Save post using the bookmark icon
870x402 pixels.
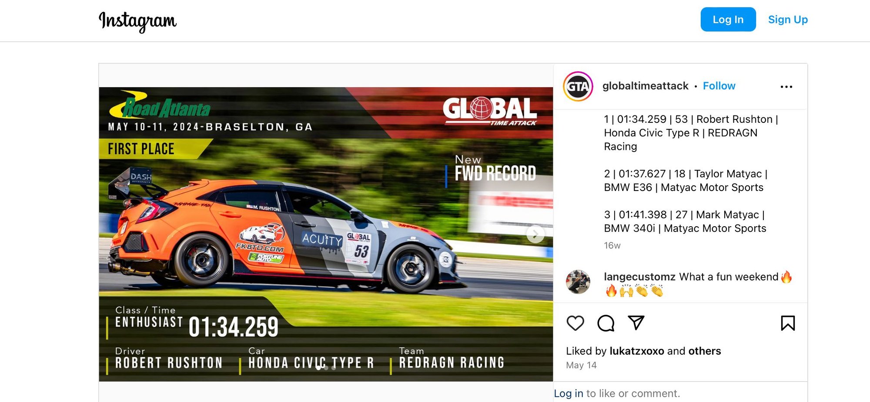[x=788, y=323]
